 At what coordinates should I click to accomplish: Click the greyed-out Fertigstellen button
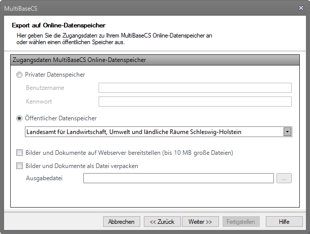click(x=241, y=222)
